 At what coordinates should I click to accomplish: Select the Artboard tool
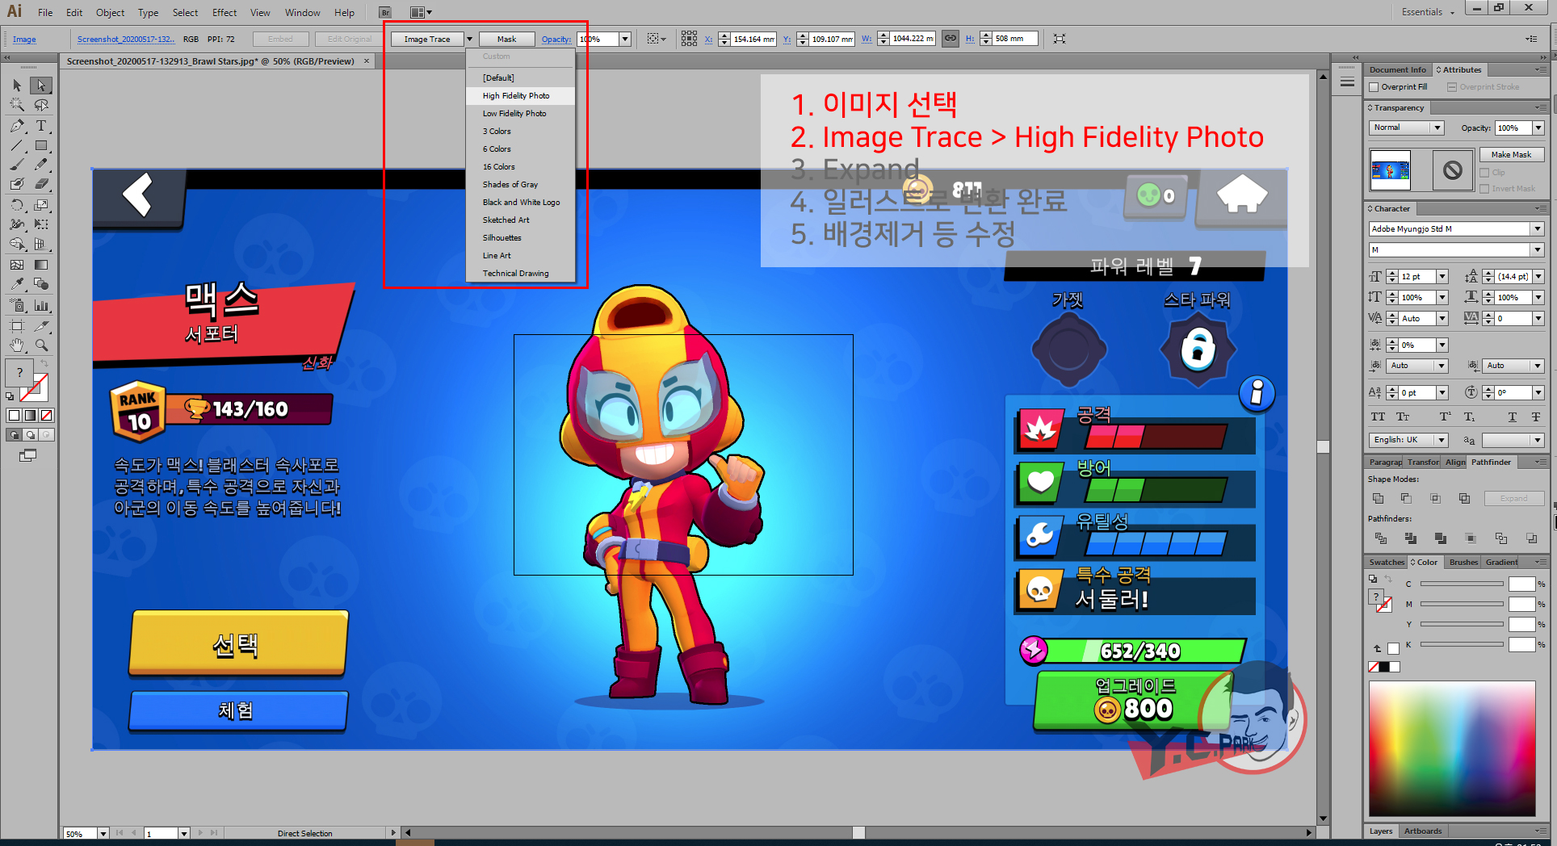17,325
